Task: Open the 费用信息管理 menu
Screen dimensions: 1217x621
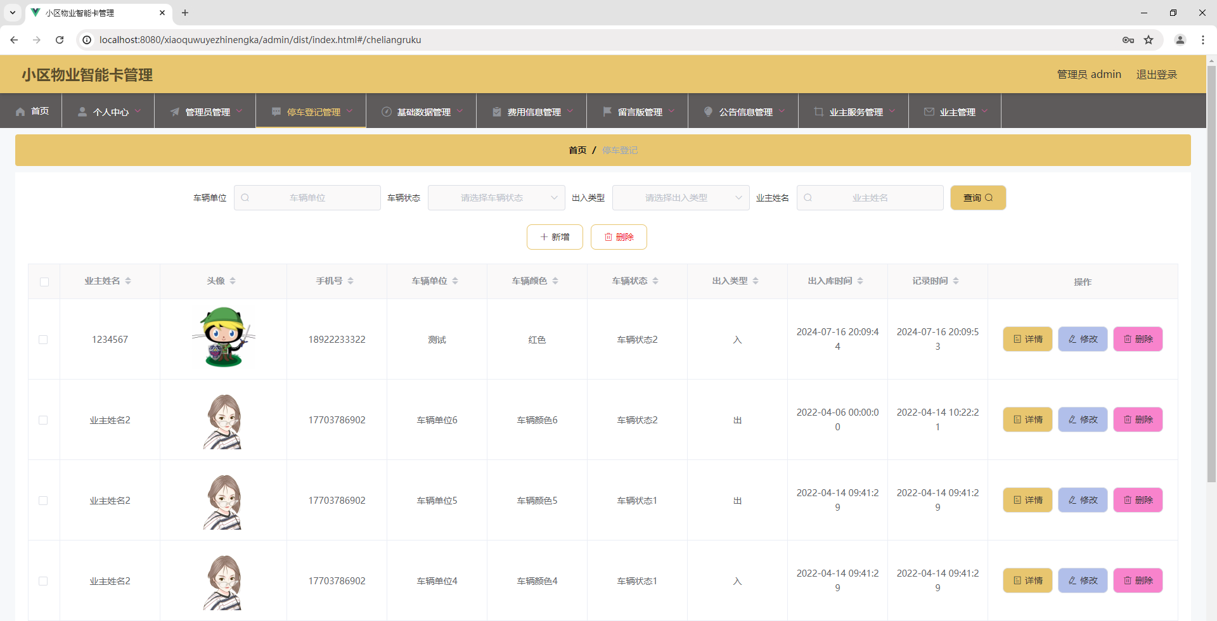Action: [534, 112]
